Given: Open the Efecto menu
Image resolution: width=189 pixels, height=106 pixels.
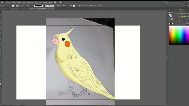Looking at the screenshot, I should pos(36,2).
